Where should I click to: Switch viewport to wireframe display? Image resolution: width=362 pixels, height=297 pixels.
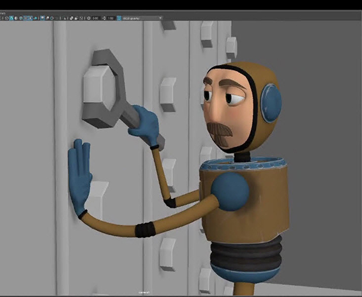pos(6,19)
